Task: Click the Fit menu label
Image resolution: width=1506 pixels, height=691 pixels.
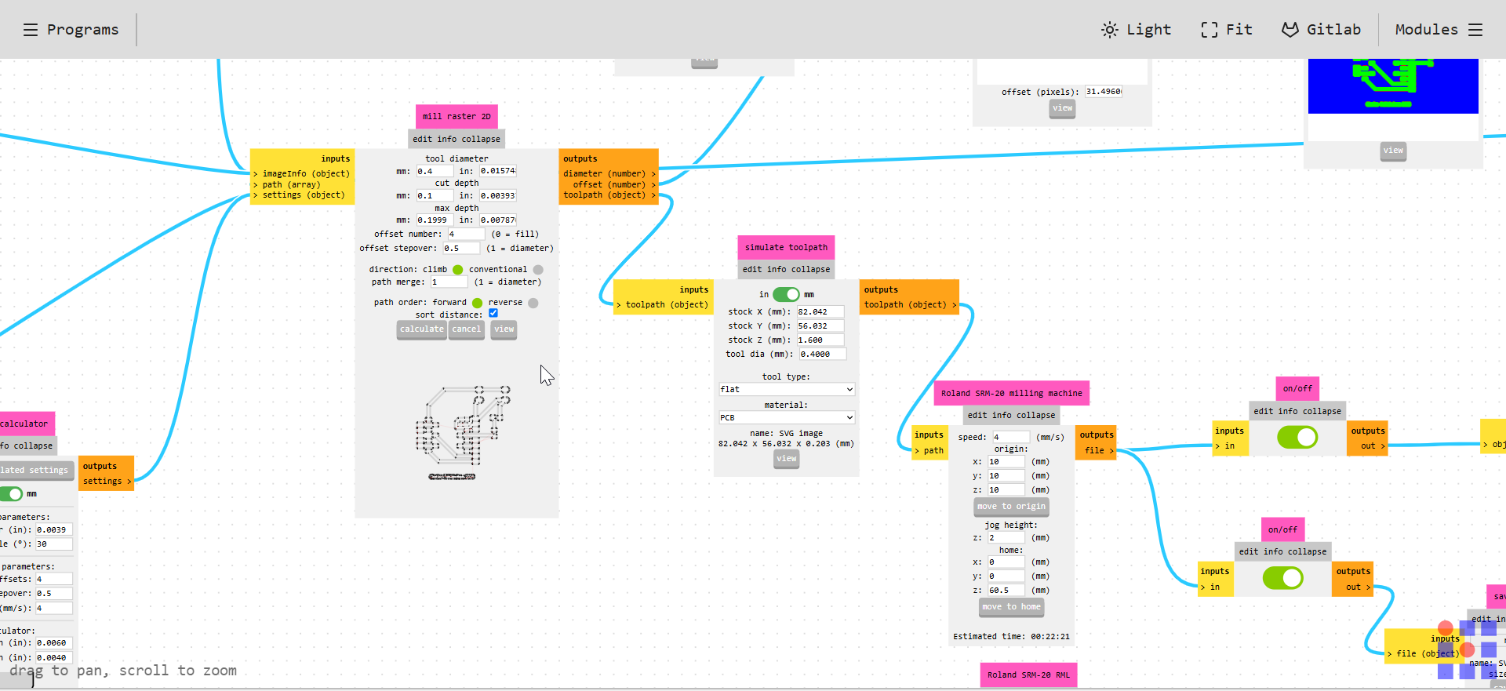Action: [x=1239, y=30]
